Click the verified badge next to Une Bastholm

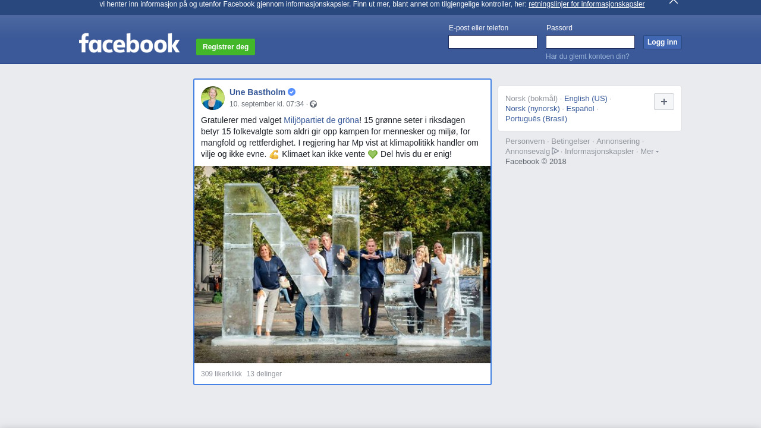(292, 92)
